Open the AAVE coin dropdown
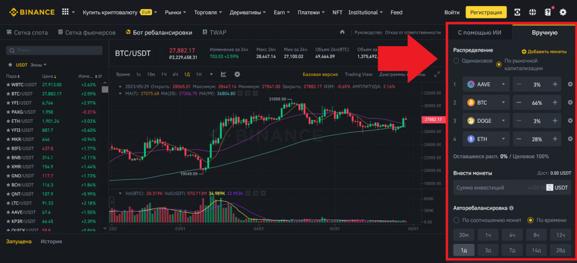This screenshot has width=577, height=263. click(x=486, y=84)
